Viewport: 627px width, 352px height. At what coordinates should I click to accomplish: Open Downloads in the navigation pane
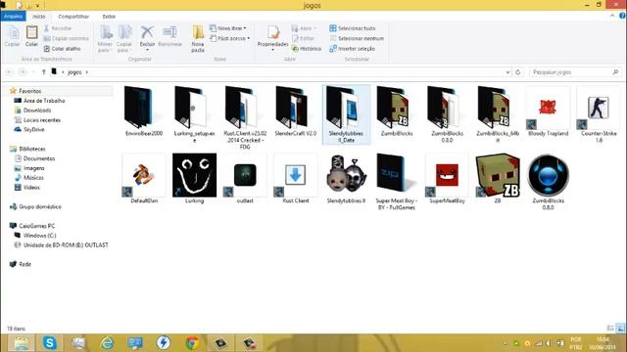click(32, 110)
